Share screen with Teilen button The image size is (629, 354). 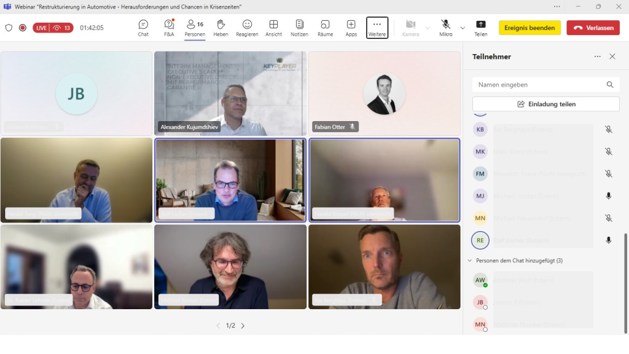click(480, 28)
